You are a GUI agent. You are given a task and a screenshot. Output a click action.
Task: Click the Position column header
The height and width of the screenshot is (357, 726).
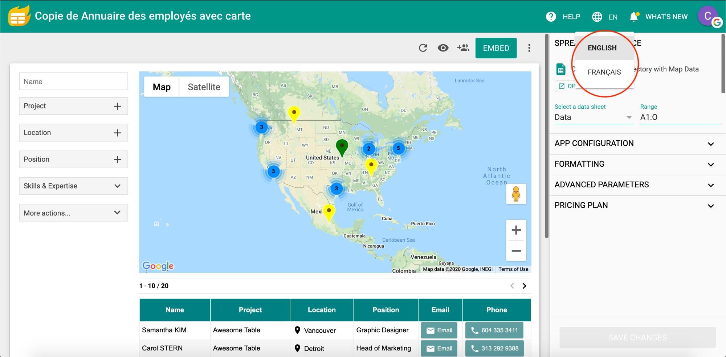pyautogui.click(x=386, y=310)
